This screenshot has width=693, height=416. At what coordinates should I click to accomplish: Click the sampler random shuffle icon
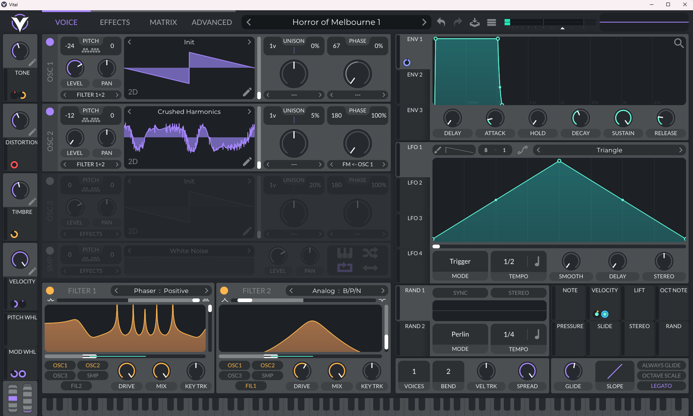(370, 253)
